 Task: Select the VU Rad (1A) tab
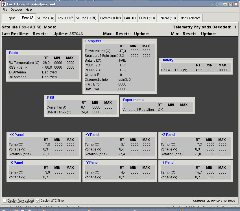coord(46,18)
